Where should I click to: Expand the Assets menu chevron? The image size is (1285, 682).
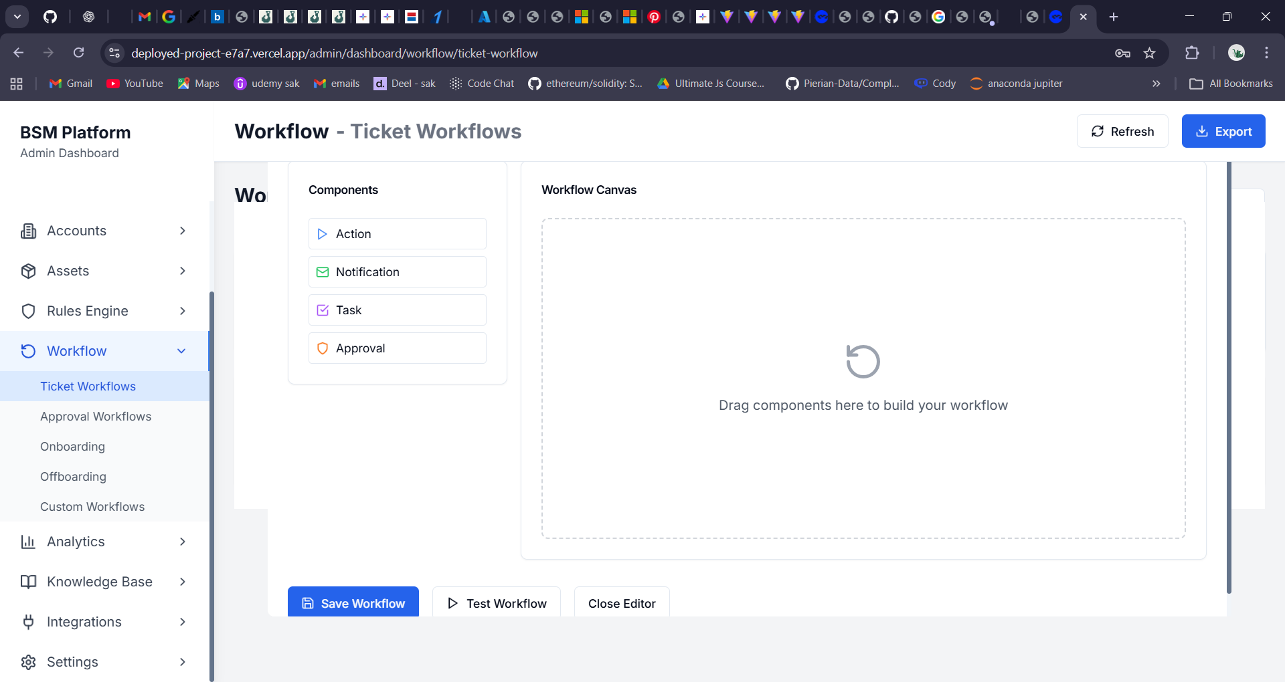pos(183,271)
